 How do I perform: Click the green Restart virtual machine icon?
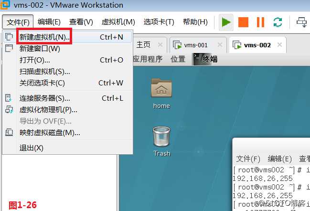[278, 22]
